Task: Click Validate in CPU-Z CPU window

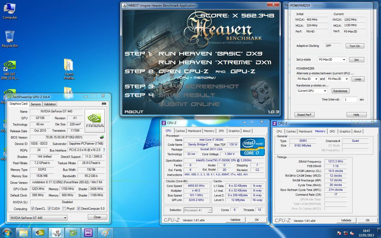Action: pos(235,219)
